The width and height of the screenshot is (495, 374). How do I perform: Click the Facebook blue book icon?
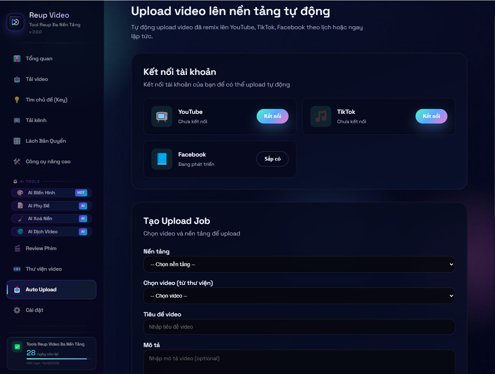click(162, 159)
